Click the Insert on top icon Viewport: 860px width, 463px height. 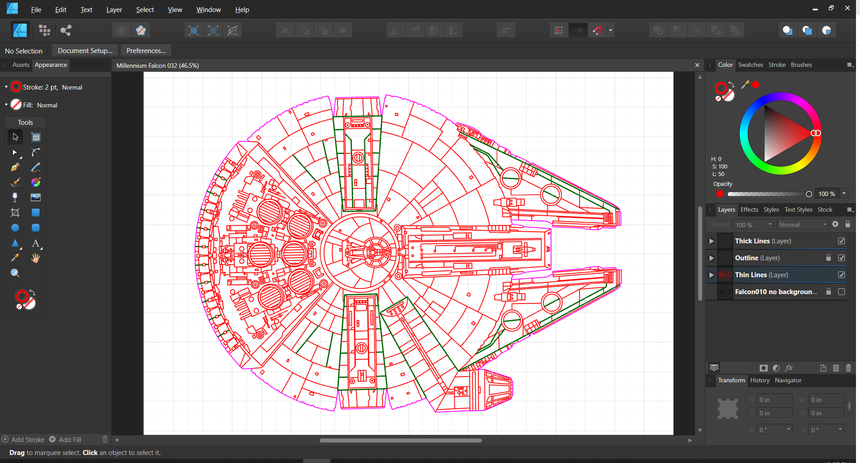(807, 30)
